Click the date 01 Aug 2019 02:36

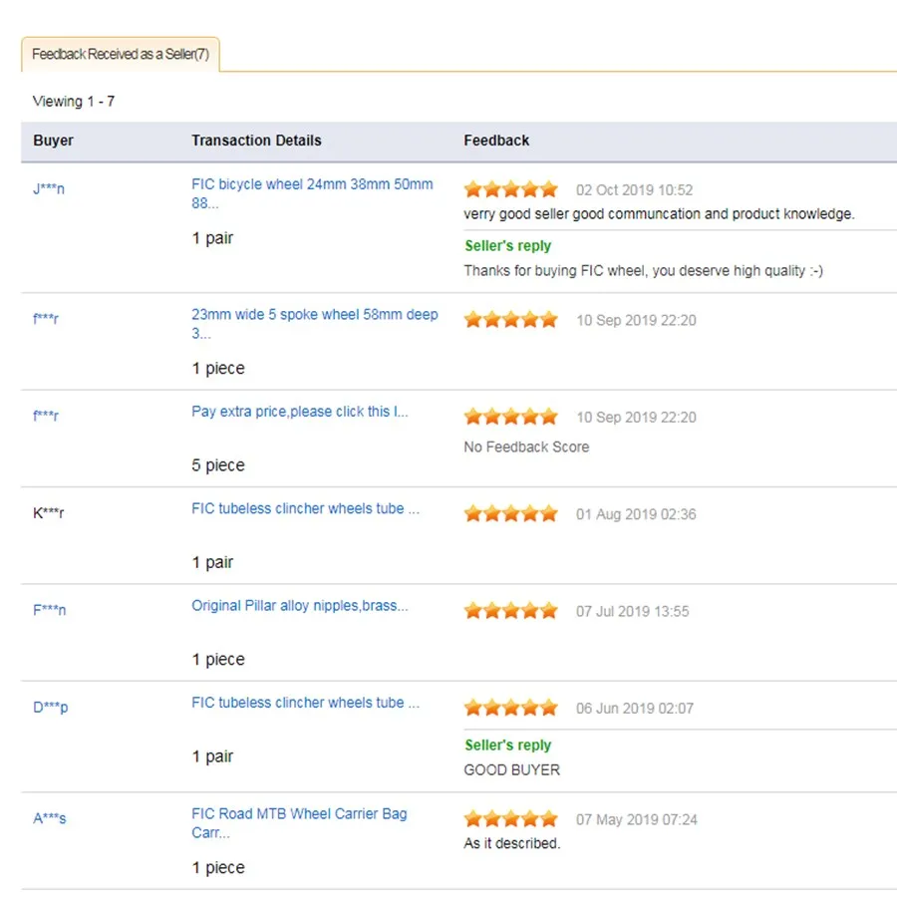(x=636, y=514)
